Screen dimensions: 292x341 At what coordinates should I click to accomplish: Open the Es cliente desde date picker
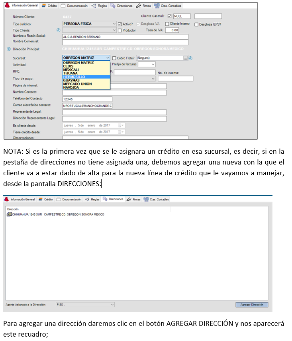(121, 125)
